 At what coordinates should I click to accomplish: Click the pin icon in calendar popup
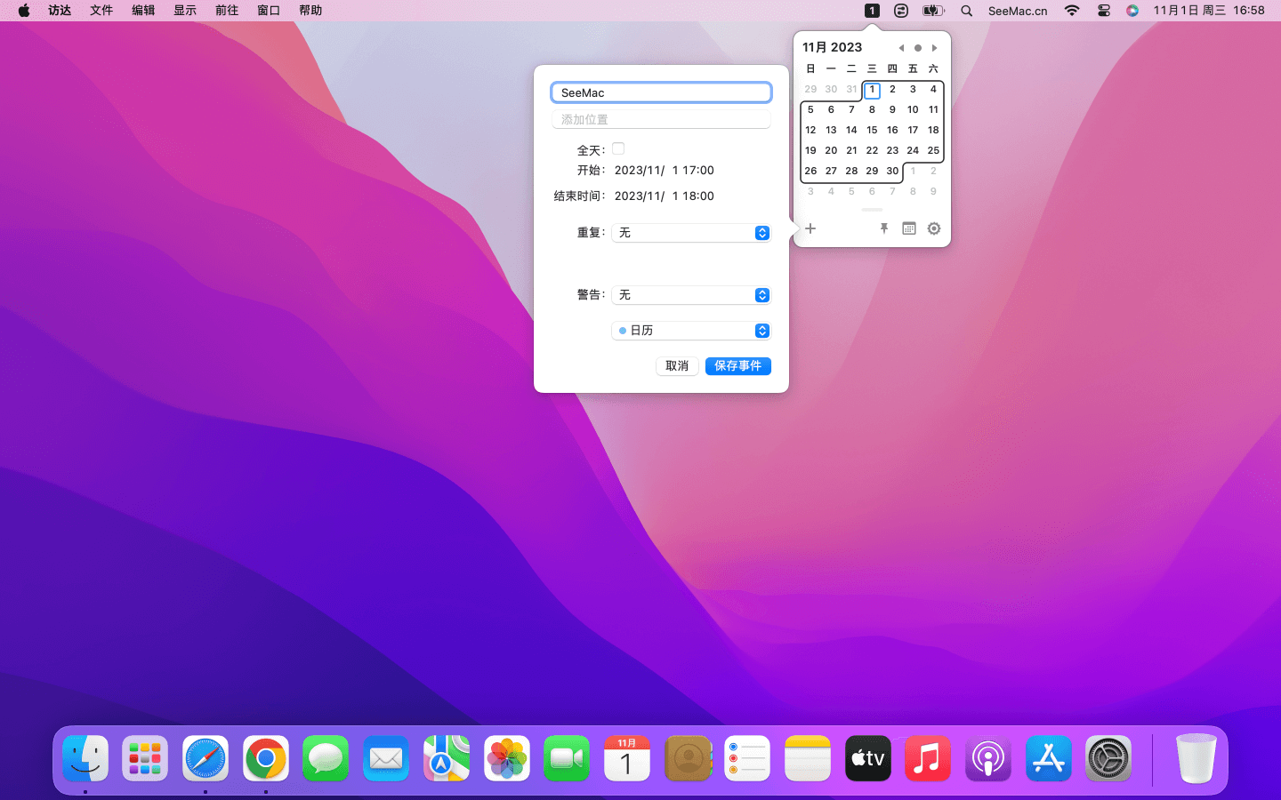[883, 228]
